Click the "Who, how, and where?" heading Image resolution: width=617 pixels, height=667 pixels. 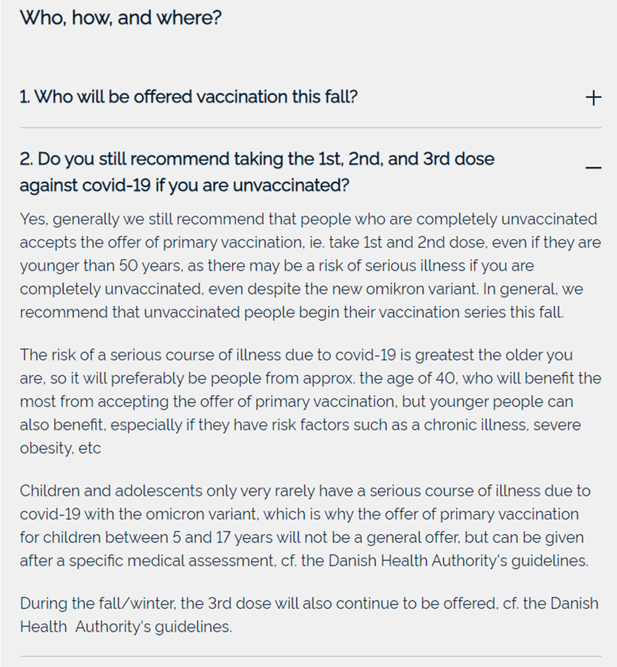pyautogui.click(x=121, y=18)
